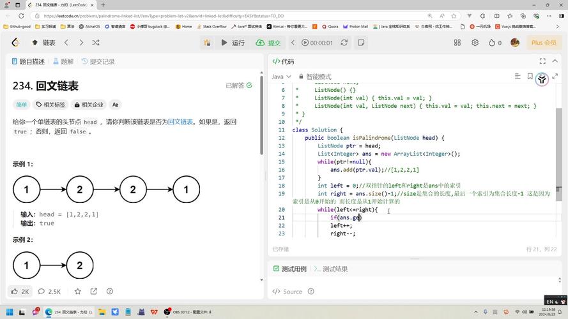Viewport: 568px width, 319px height.
Task: Open WPS from the taskbar
Action: click(154, 312)
